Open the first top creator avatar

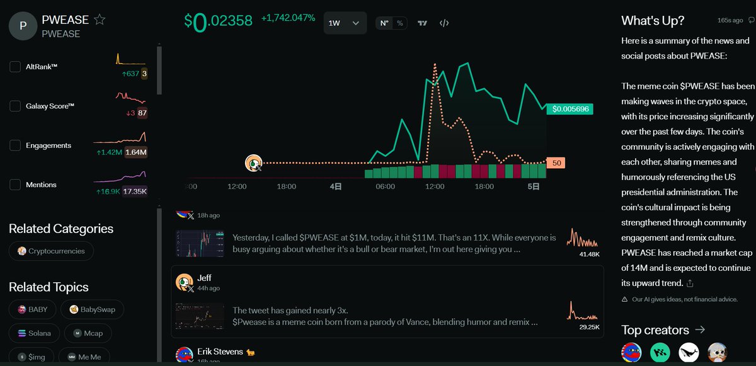tap(631, 352)
